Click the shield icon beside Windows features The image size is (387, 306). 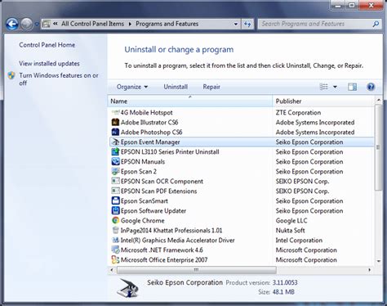[11, 75]
